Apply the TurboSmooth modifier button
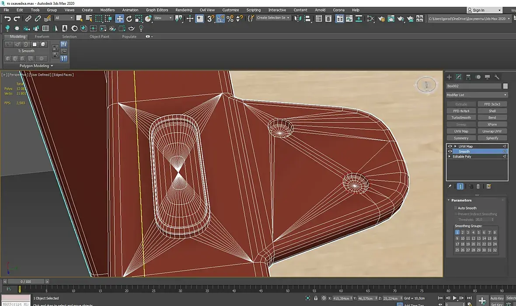Screen dimensions: 516x306 [461, 117]
